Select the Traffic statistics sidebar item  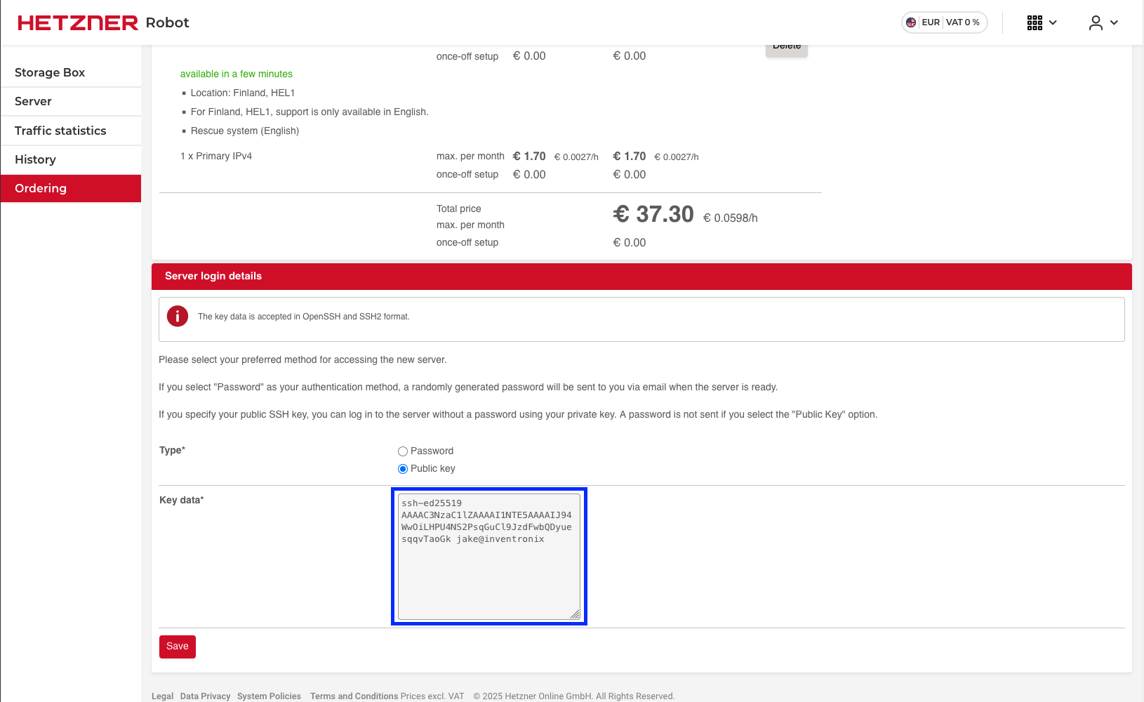coord(60,131)
